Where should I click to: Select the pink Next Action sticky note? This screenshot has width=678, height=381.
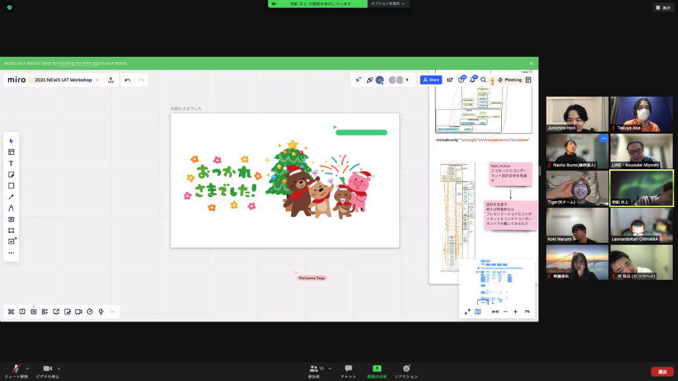tap(510, 174)
